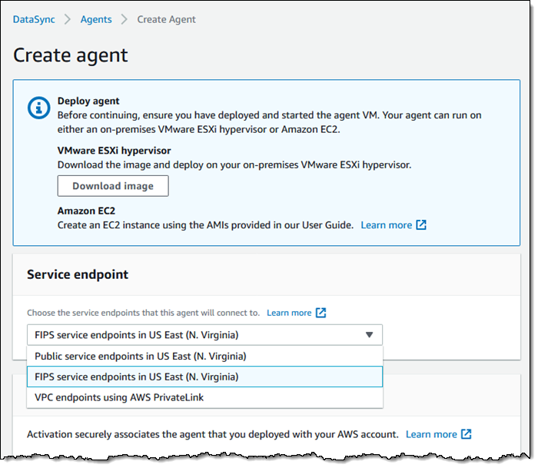Viewport: 538px width, 468px height.
Task: Click the info icon in the Deploy agent banner
Action: click(38, 108)
